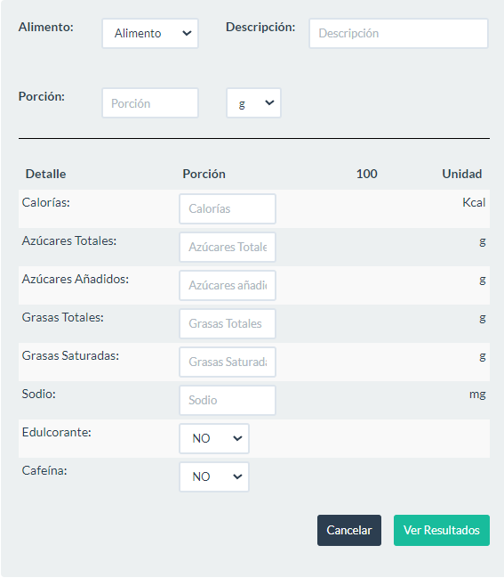Open the Edulcorante NO dropdown
Image resolution: width=504 pixels, height=578 pixels.
(x=214, y=439)
